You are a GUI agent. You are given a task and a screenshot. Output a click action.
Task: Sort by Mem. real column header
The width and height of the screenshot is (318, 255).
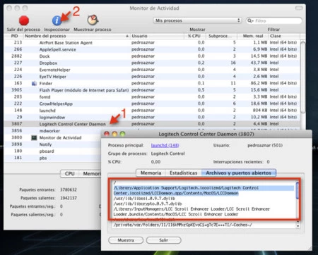click(253, 36)
